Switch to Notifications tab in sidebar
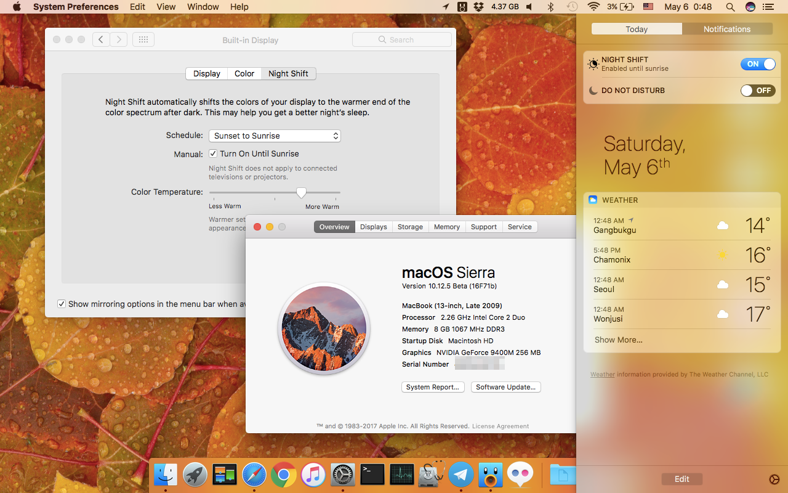 (x=727, y=29)
